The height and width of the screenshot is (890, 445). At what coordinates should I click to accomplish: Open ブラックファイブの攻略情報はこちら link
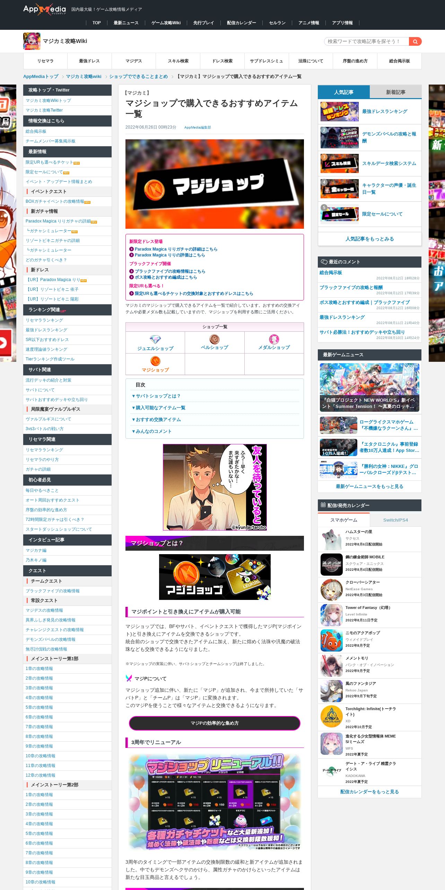pyautogui.click(x=170, y=271)
